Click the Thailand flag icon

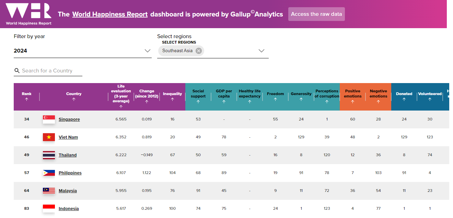click(x=49, y=155)
